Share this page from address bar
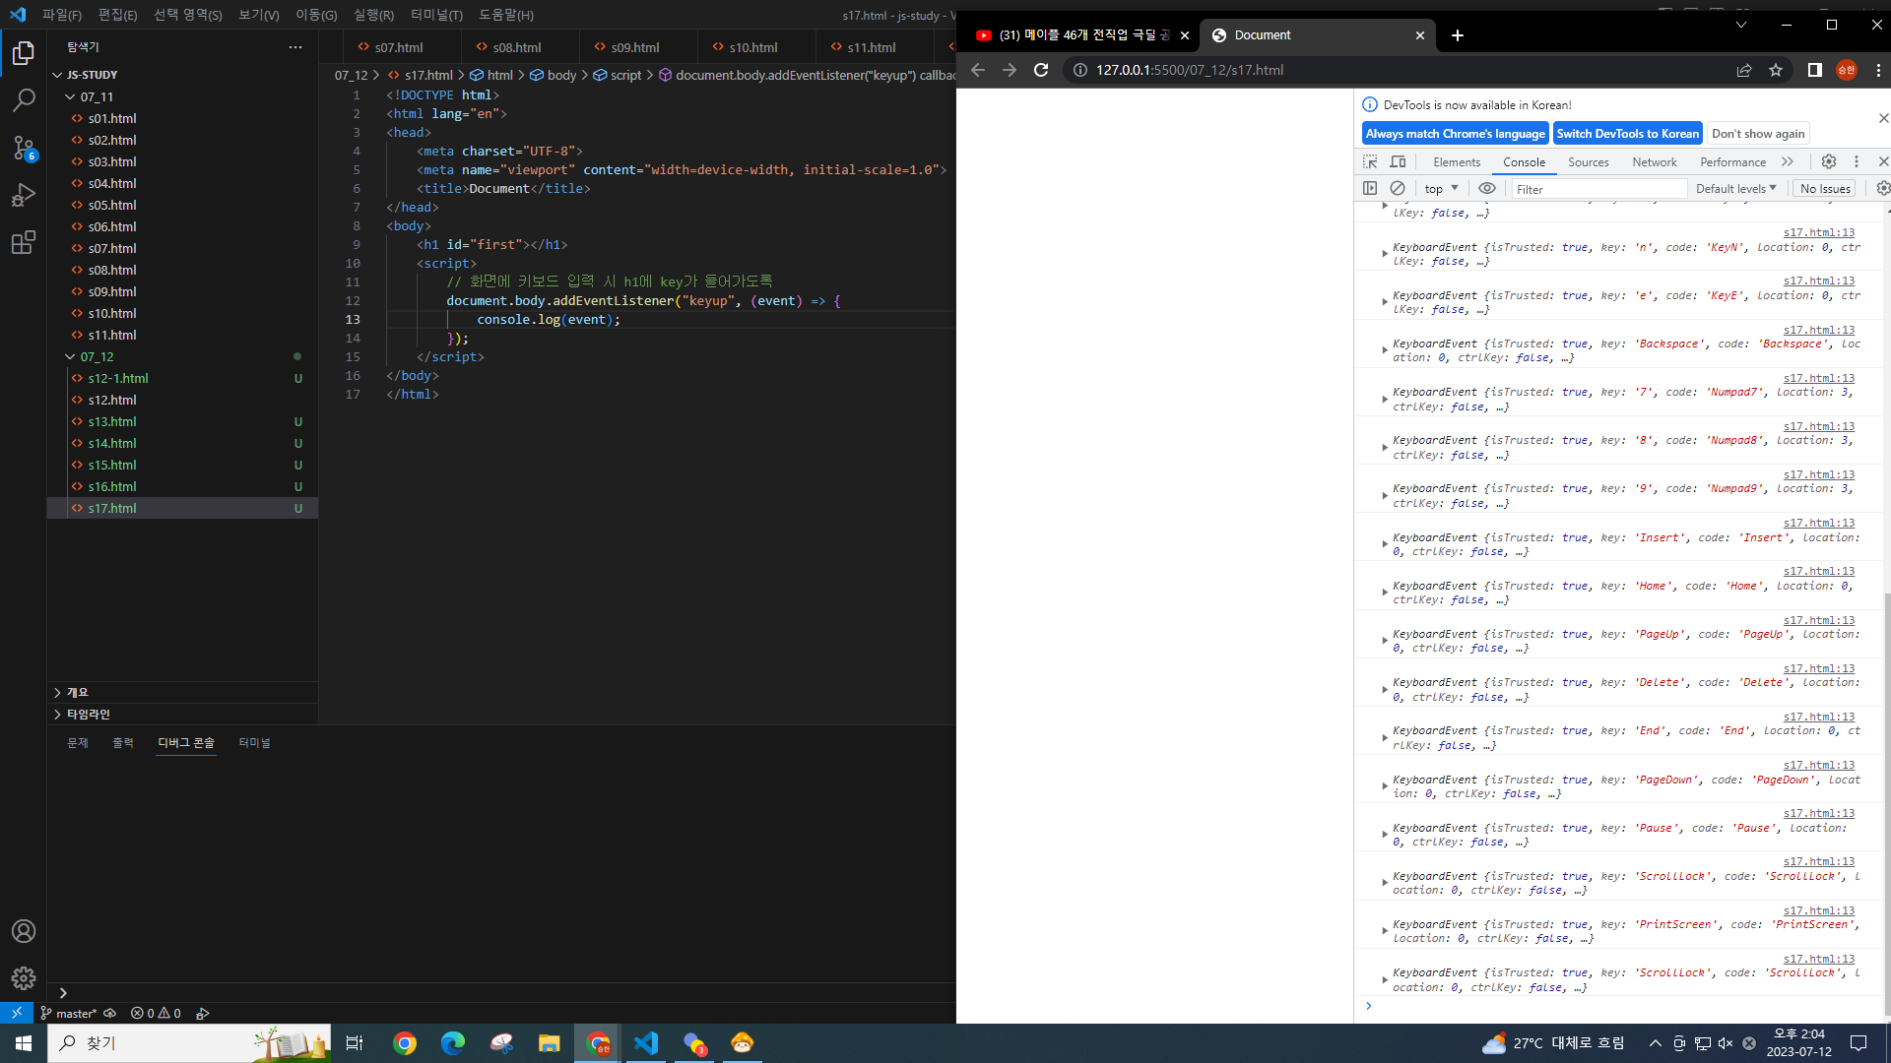The height and width of the screenshot is (1063, 1891). 1744,70
